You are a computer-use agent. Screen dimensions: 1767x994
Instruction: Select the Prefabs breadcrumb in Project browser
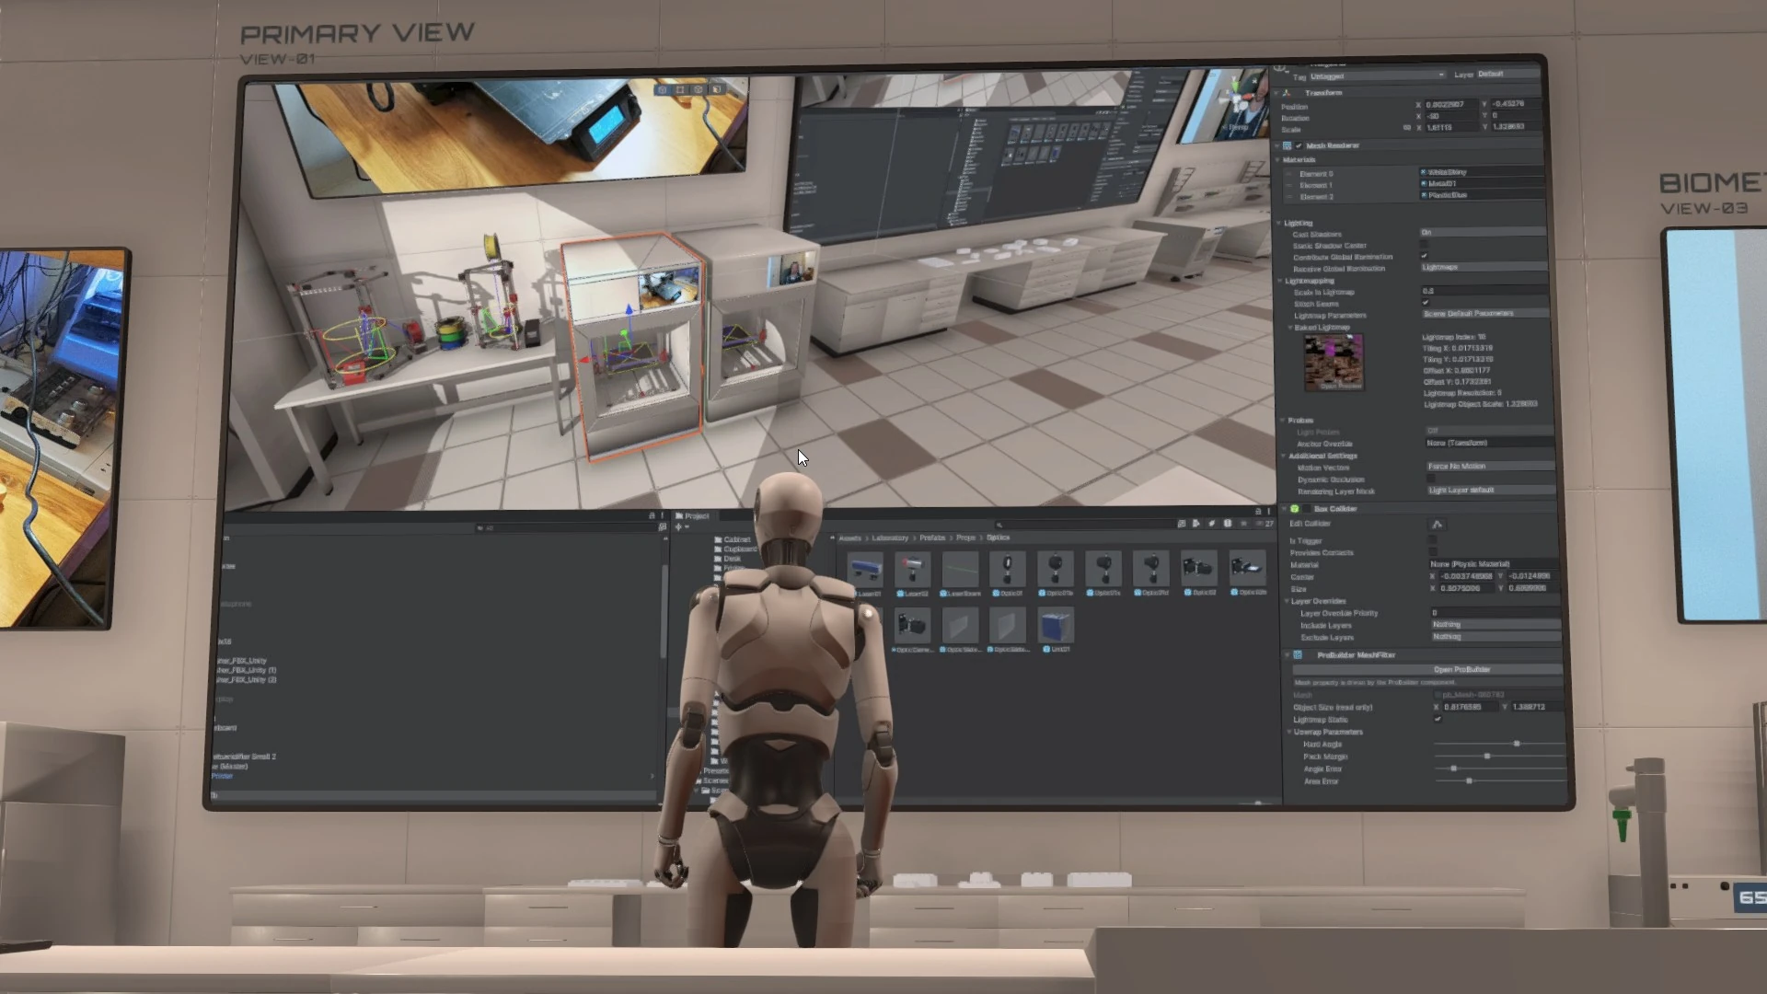932,537
